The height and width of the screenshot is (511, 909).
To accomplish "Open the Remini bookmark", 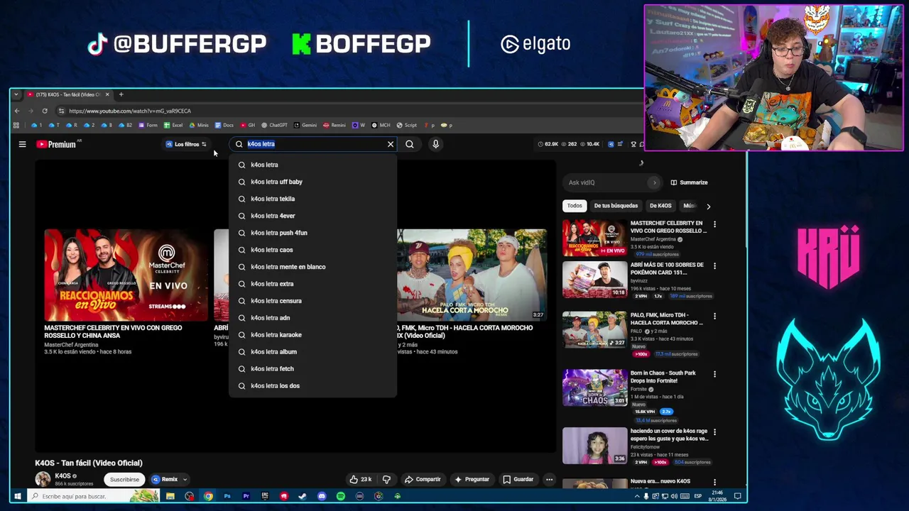I will point(334,125).
